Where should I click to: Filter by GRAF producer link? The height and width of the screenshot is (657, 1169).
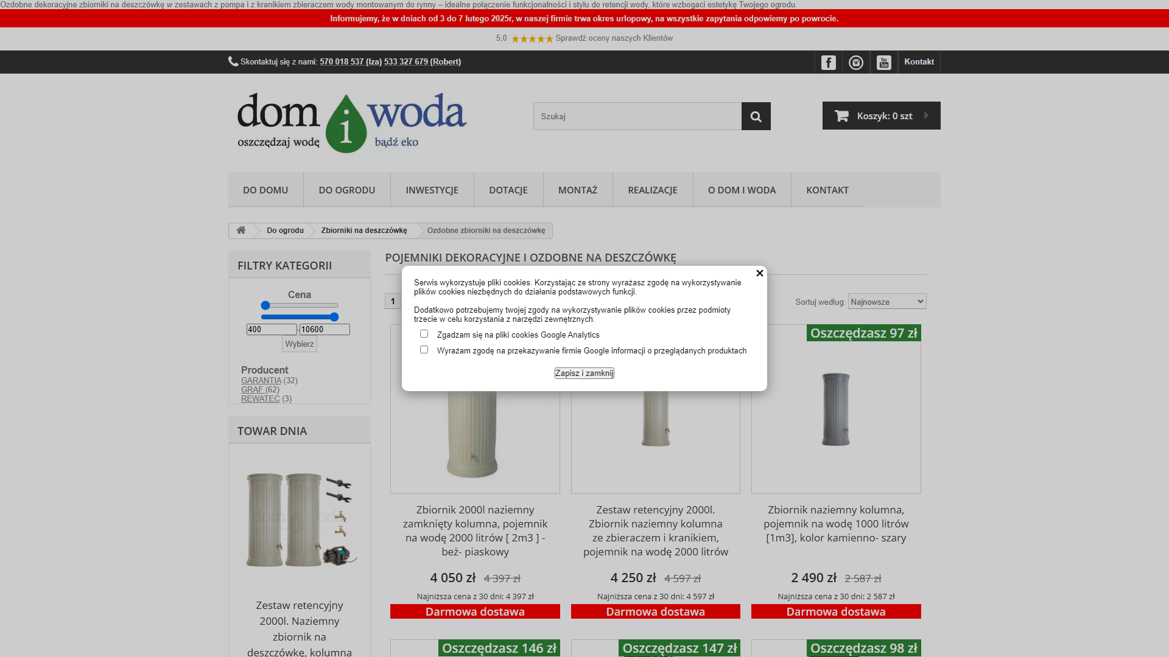point(252,389)
